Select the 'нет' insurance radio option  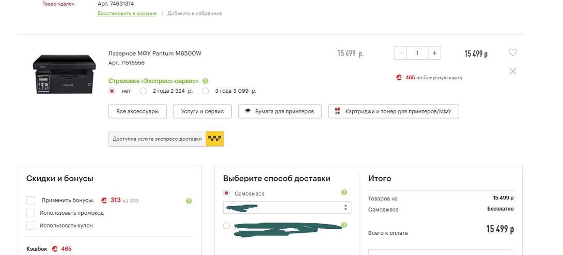pos(112,91)
